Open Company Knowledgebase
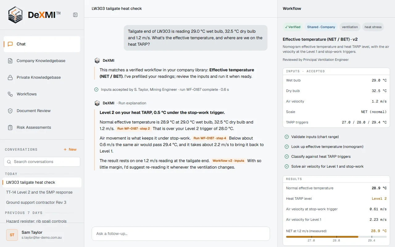The height and width of the screenshot is (247, 395). tap(42, 61)
